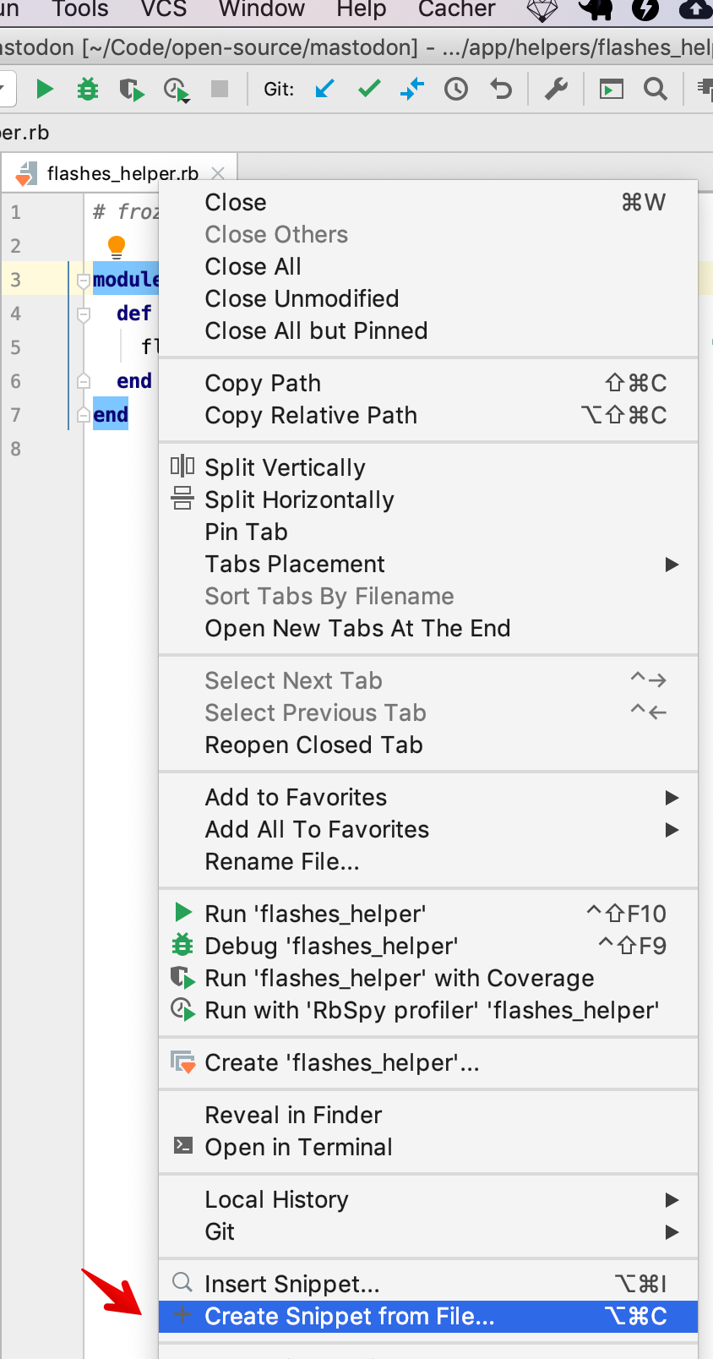
Task: Collapse the def fold marker on line 4
Action: coord(84,314)
